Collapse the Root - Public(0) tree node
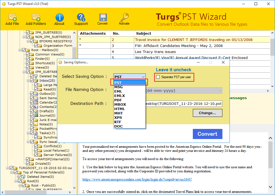This screenshot has height=195, width=275. (x=20, y=185)
